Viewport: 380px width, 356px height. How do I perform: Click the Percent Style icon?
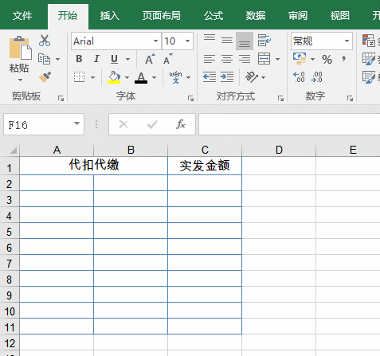point(327,59)
